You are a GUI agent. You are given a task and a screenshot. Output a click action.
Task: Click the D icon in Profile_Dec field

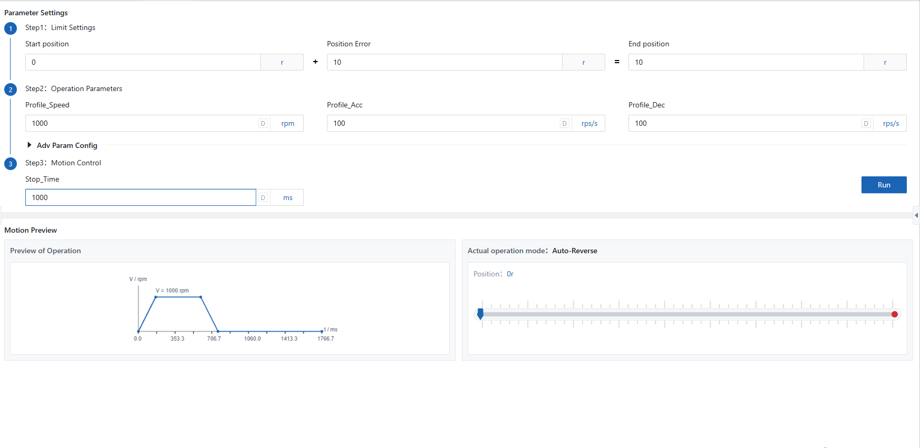(x=866, y=123)
